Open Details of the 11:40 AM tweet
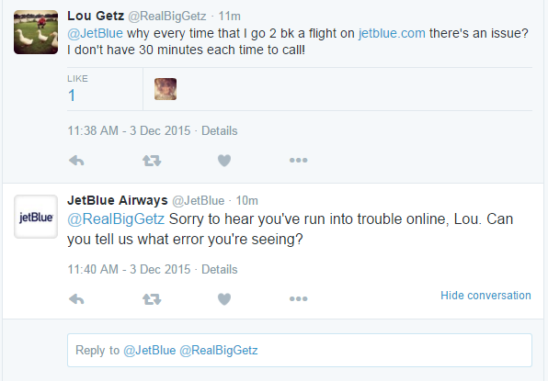This screenshot has width=548, height=381. coord(220,269)
